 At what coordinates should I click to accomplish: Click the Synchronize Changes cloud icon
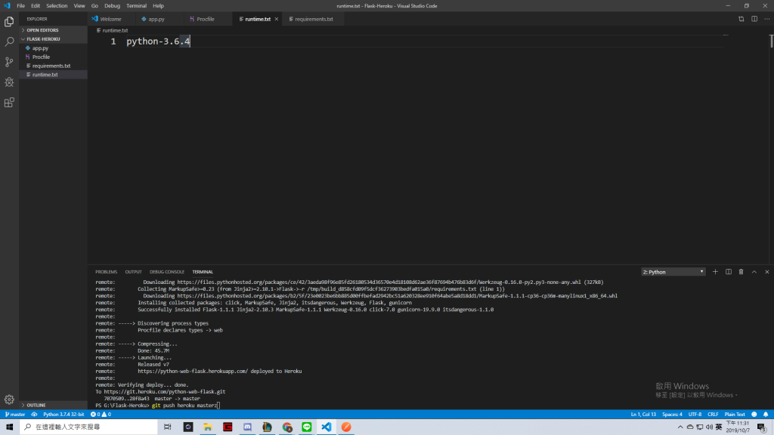click(x=34, y=415)
